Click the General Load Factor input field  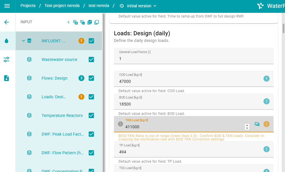pyautogui.click(x=194, y=56)
